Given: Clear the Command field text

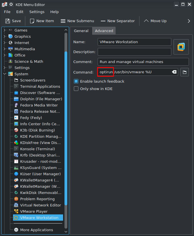Looking at the screenshot, I should 174,72.
